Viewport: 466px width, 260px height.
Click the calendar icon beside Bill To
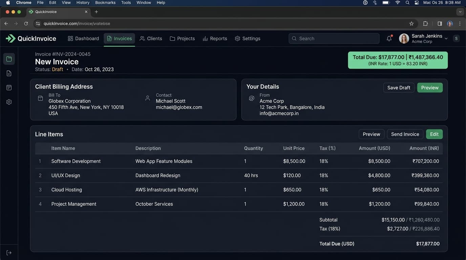[40, 98]
